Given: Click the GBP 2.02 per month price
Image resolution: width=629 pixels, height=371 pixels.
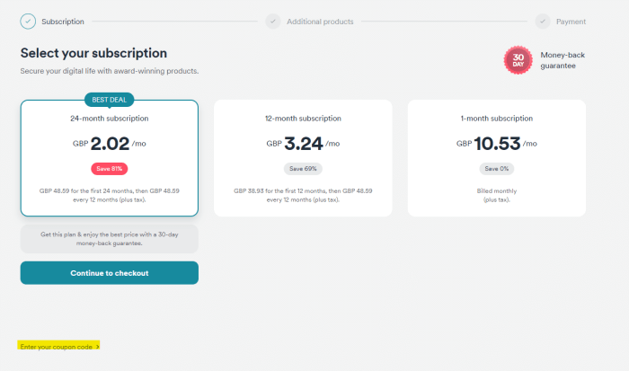Looking at the screenshot, I should (109, 142).
